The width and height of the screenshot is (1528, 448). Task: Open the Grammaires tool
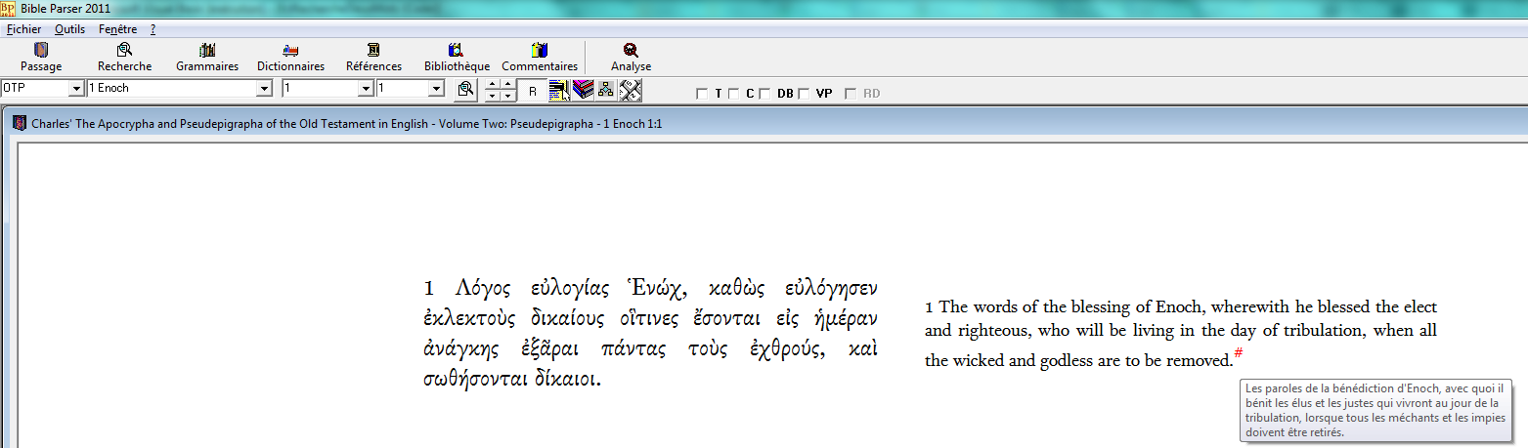[207, 58]
